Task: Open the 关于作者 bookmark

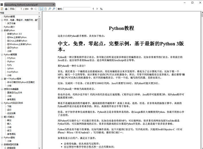Action: (x=11, y=23)
